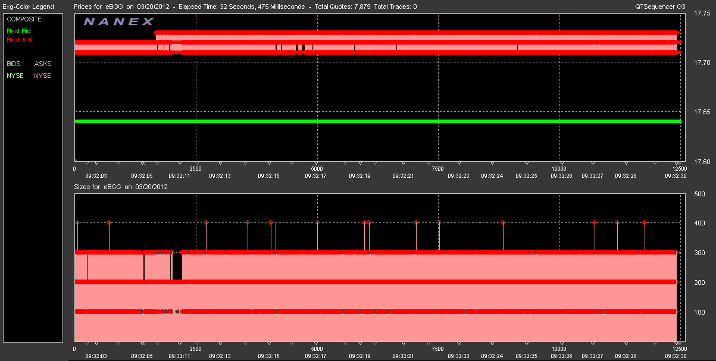
Task: Click the 100 size axis label
Action: tap(700, 313)
